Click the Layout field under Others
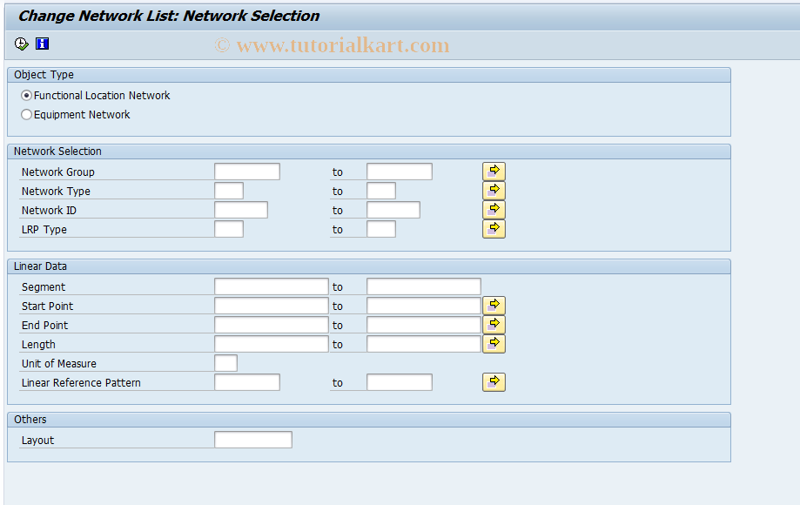This screenshot has width=800, height=505. click(252, 439)
